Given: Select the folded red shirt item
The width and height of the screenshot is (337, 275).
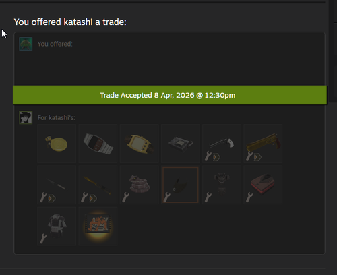Looking at the screenshot, I should (x=263, y=185).
